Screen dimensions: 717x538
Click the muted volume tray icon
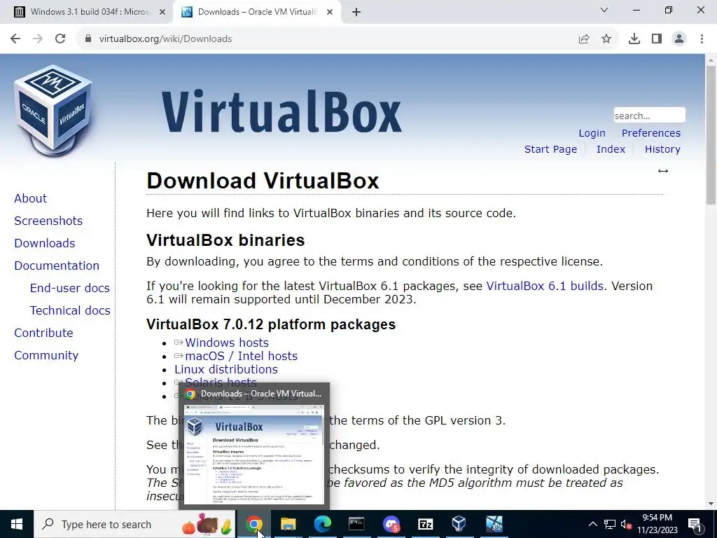tap(627, 524)
